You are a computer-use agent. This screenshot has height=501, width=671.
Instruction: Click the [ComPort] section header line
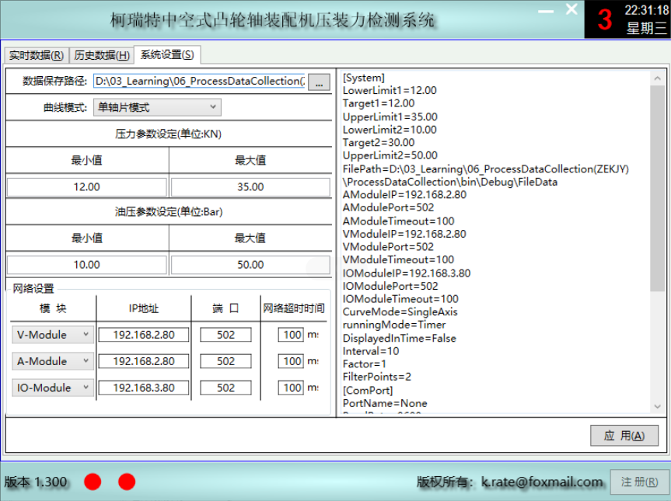[x=368, y=390]
